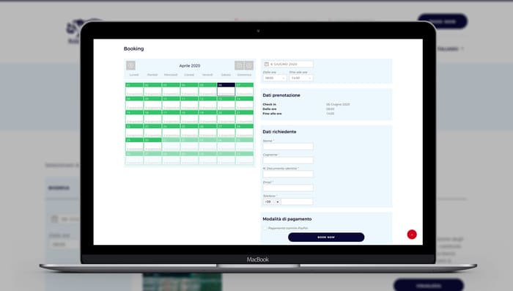Select day 25 in the calendar
Image resolution: width=513 pixels, height=291 pixels.
pos(189,130)
